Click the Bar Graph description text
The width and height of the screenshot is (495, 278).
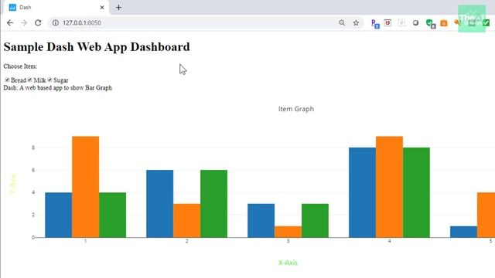coord(58,87)
